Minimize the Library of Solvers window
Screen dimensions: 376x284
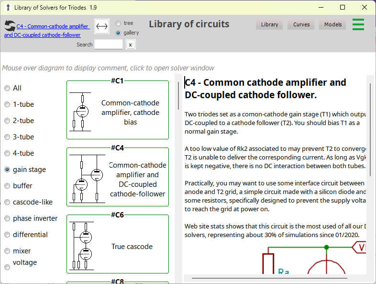point(321,8)
